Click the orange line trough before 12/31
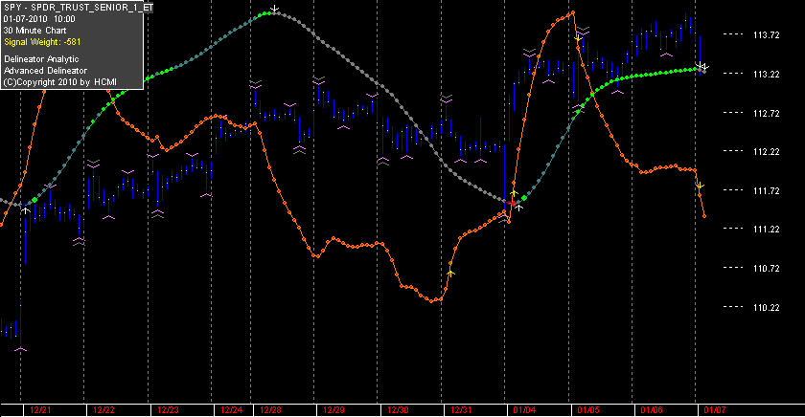This screenshot has height=417, width=805. pyautogui.click(x=432, y=300)
